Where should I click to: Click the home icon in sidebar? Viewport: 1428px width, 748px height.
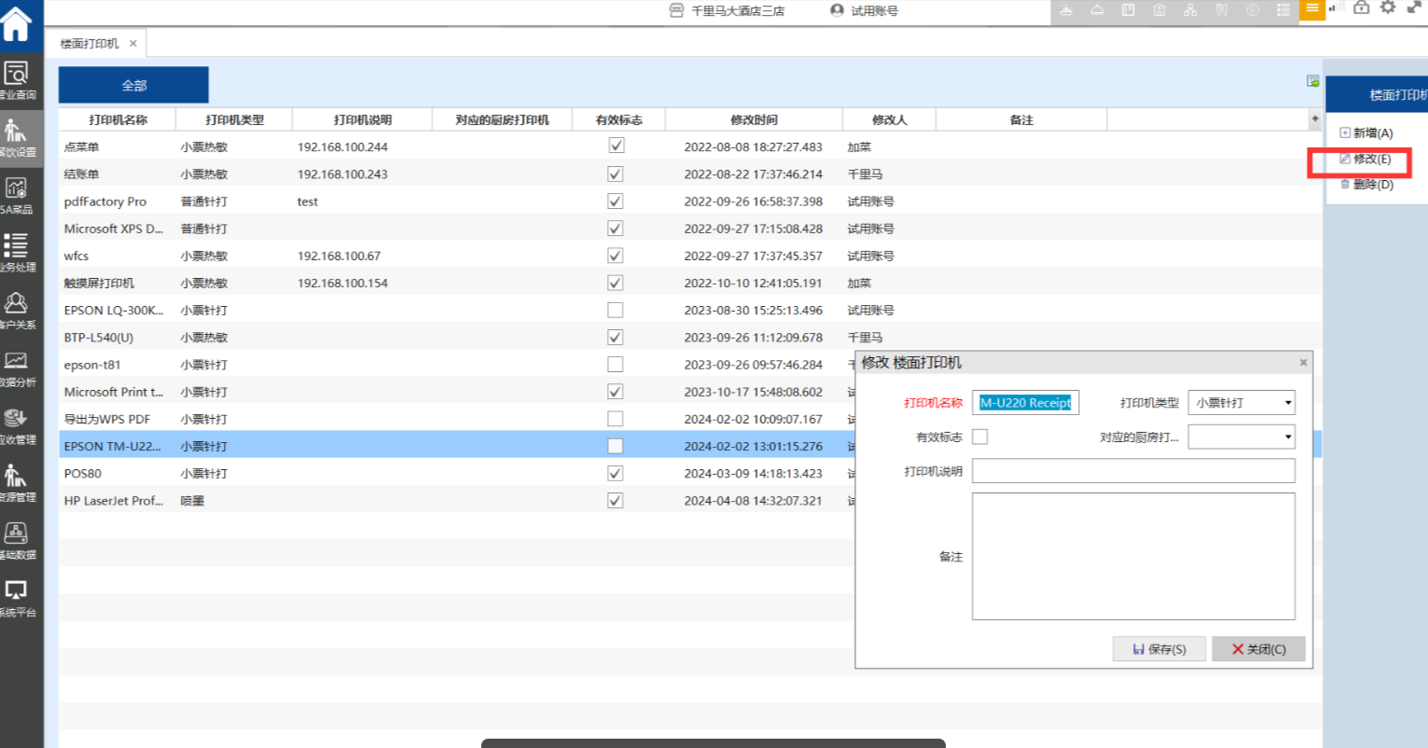17,23
